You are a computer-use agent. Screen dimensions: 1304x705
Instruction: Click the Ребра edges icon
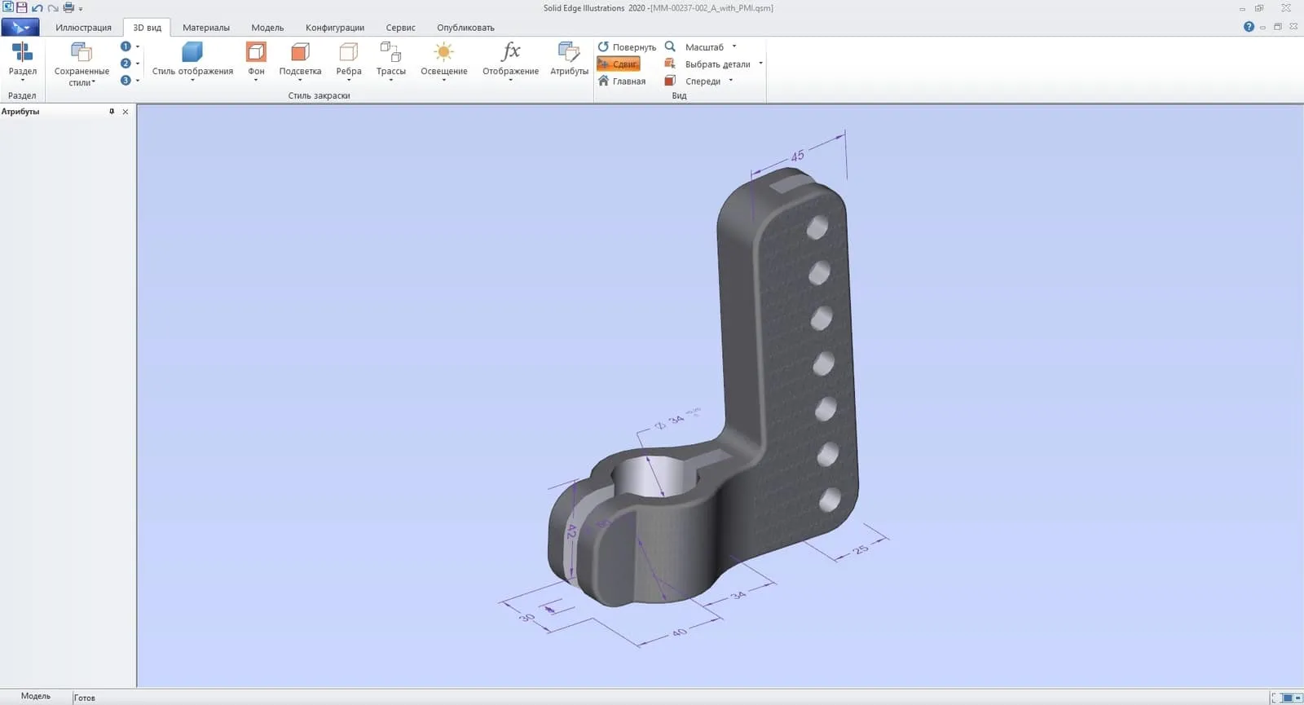(348, 52)
